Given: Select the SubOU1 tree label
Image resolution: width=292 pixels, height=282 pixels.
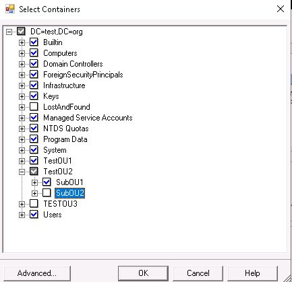Looking at the screenshot, I should click(69, 182).
